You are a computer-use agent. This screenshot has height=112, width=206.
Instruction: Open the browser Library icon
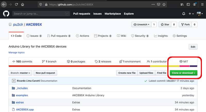coord(182,5)
